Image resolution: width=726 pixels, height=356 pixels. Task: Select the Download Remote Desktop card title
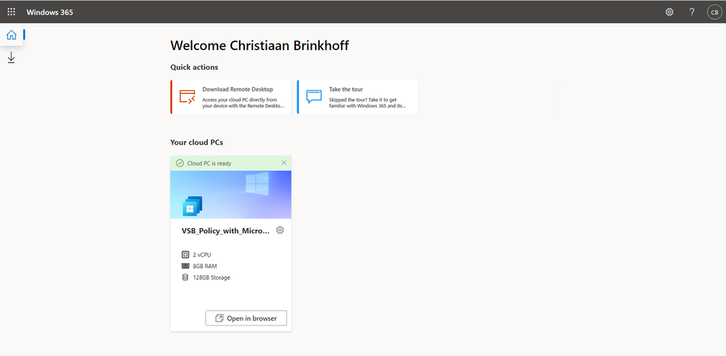pyautogui.click(x=238, y=89)
